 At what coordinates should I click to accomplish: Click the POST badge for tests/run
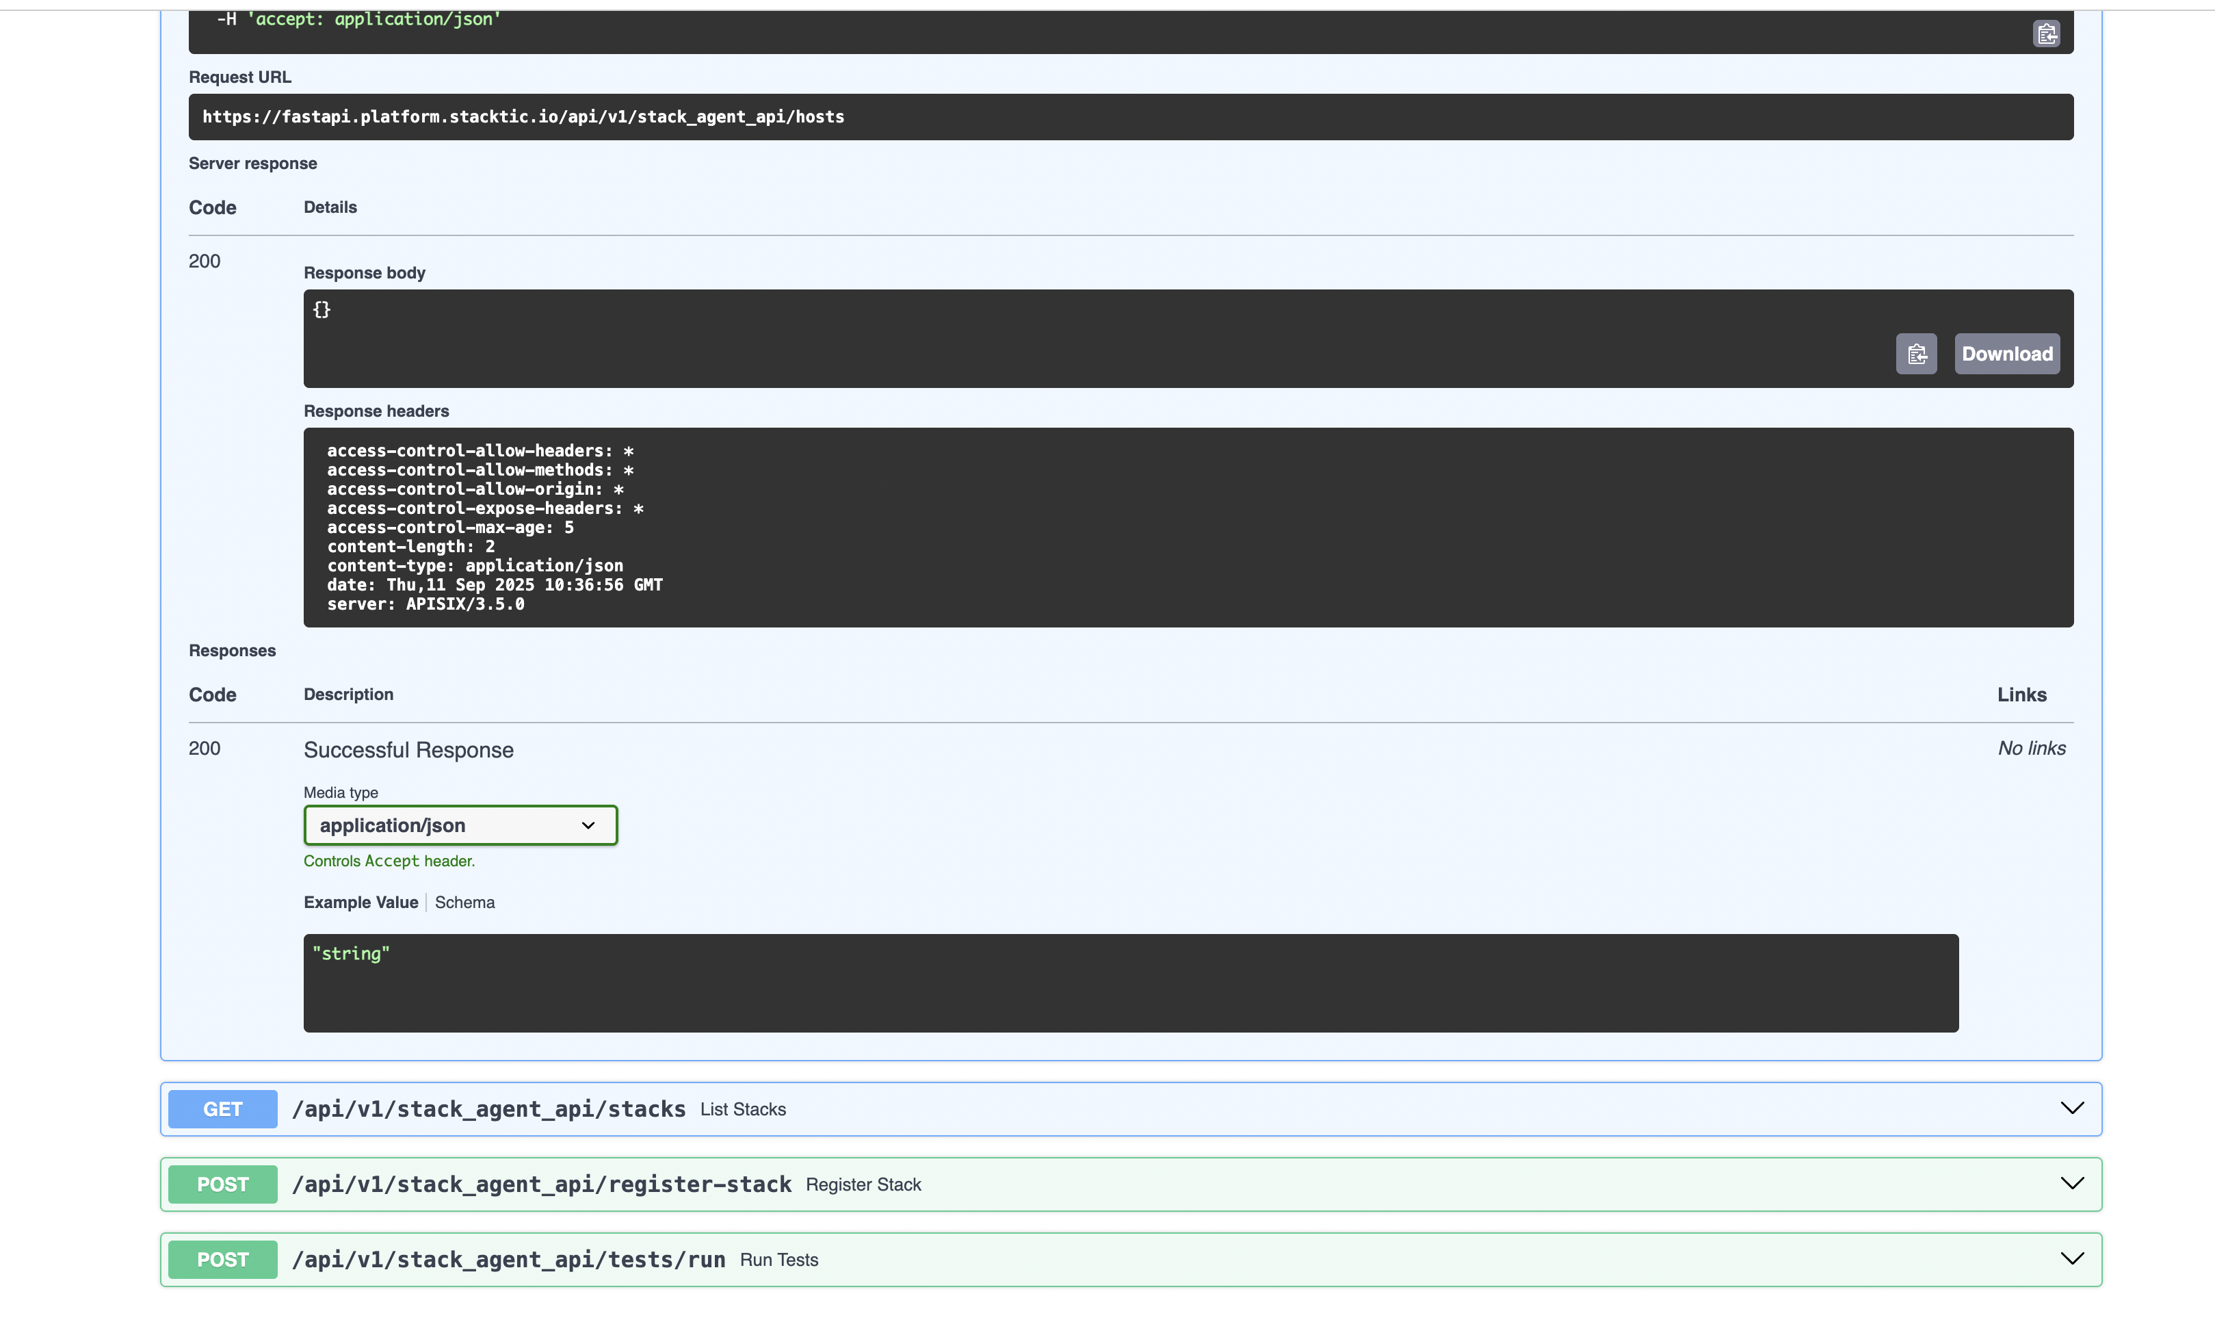222,1260
